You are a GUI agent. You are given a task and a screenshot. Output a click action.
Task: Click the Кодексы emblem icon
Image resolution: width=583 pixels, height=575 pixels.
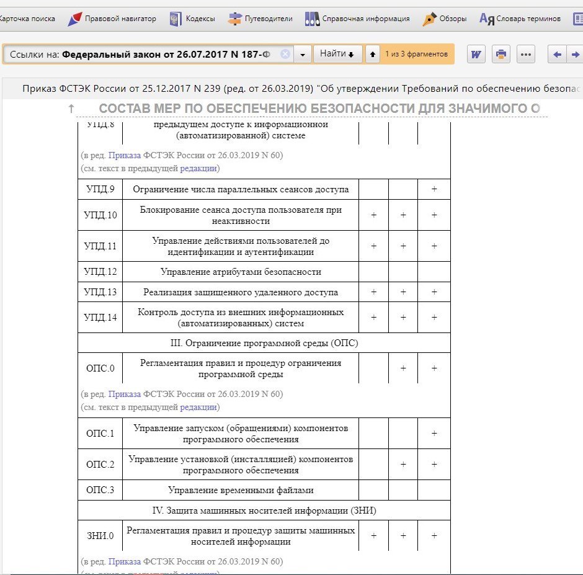pyautogui.click(x=175, y=19)
